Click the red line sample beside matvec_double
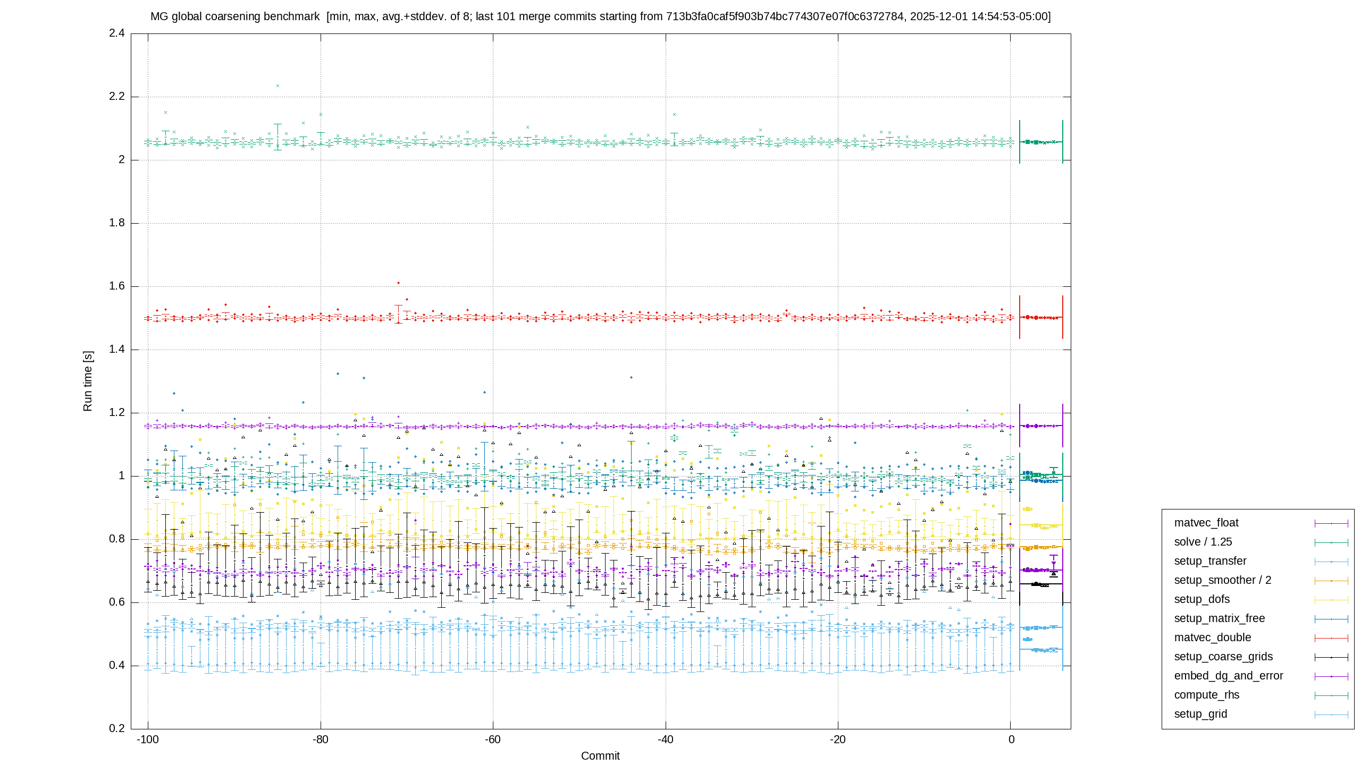1361x765 pixels. pyautogui.click(x=1331, y=638)
